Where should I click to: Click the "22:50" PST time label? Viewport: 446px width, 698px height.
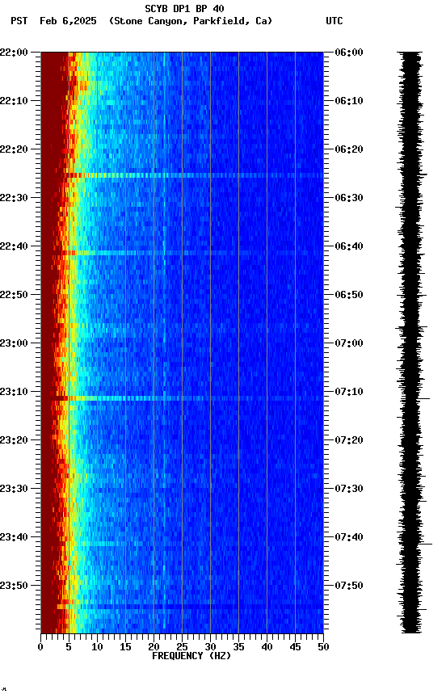[14, 295]
